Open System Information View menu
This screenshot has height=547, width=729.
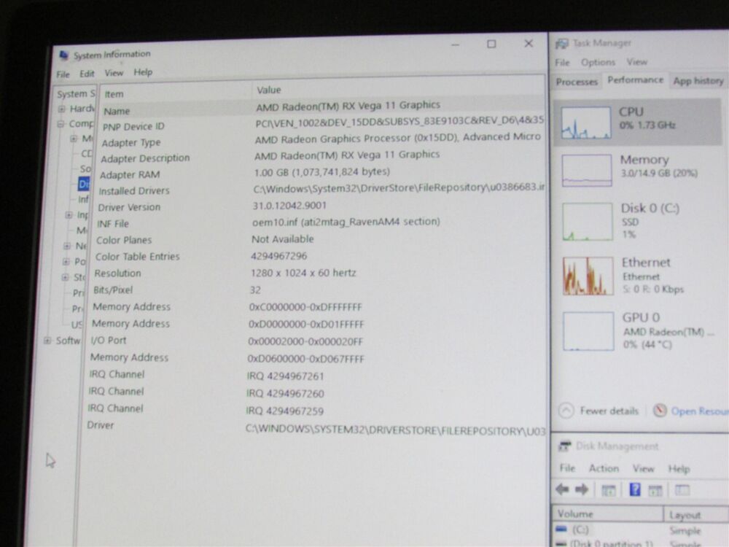[x=114, y=73]
